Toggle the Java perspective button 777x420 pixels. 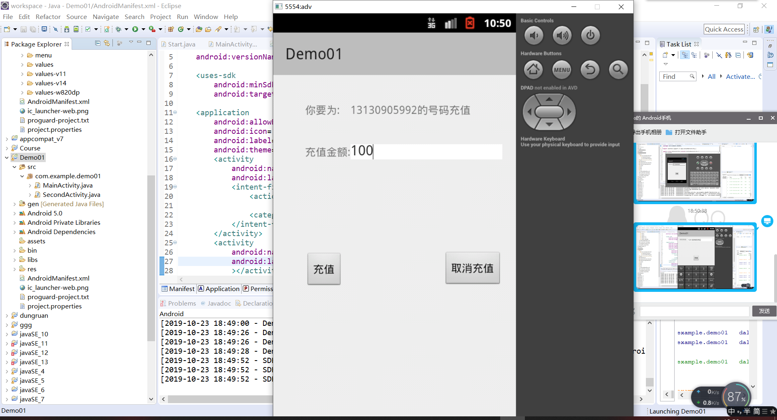coord(769,30)
